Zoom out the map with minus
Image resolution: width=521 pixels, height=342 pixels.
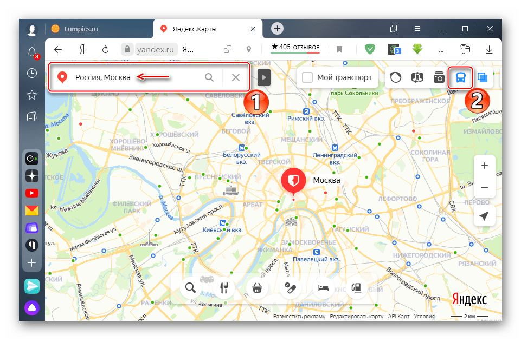(x=484, y=187)
